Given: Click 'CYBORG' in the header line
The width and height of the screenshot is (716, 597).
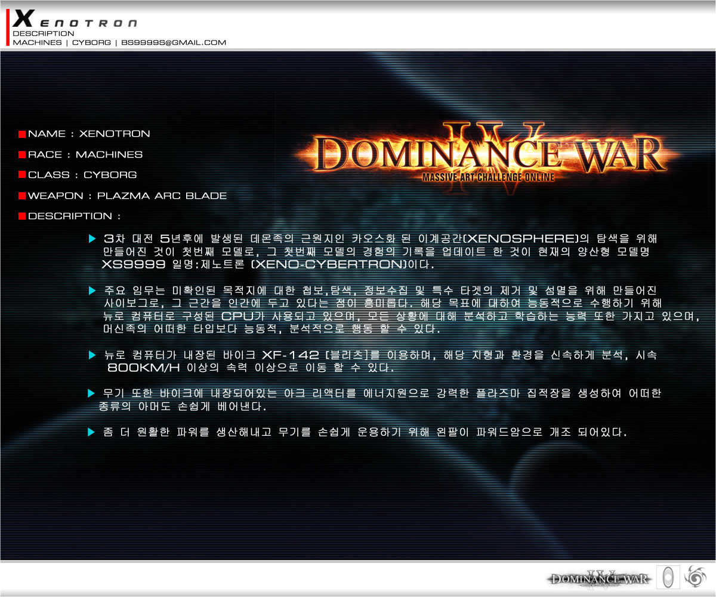Looking at the screenshot, I should tap(91, 43).
